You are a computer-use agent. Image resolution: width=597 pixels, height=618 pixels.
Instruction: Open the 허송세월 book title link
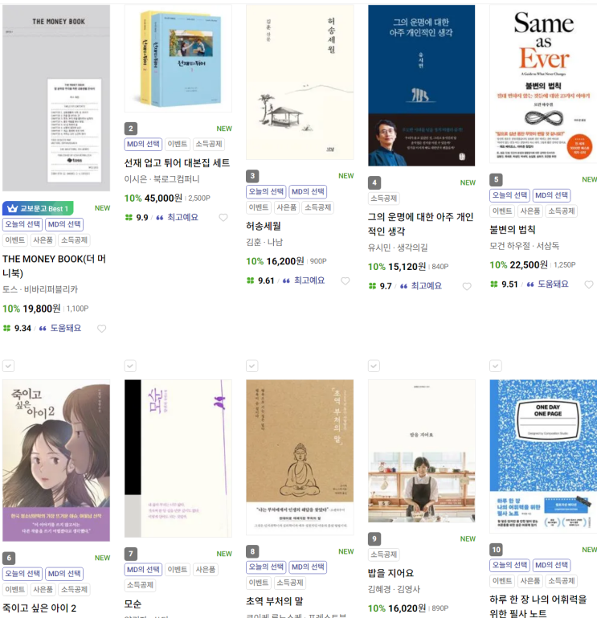pyautogui.click(x=264, y=227)
